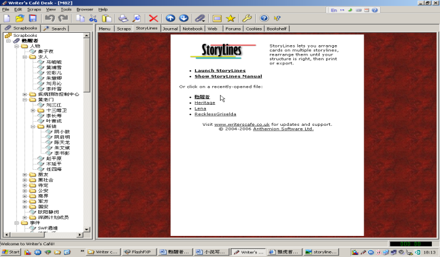Select the 秦子夜 scrap
Viewport: 440px width, 257px height.
click(45, 52)
